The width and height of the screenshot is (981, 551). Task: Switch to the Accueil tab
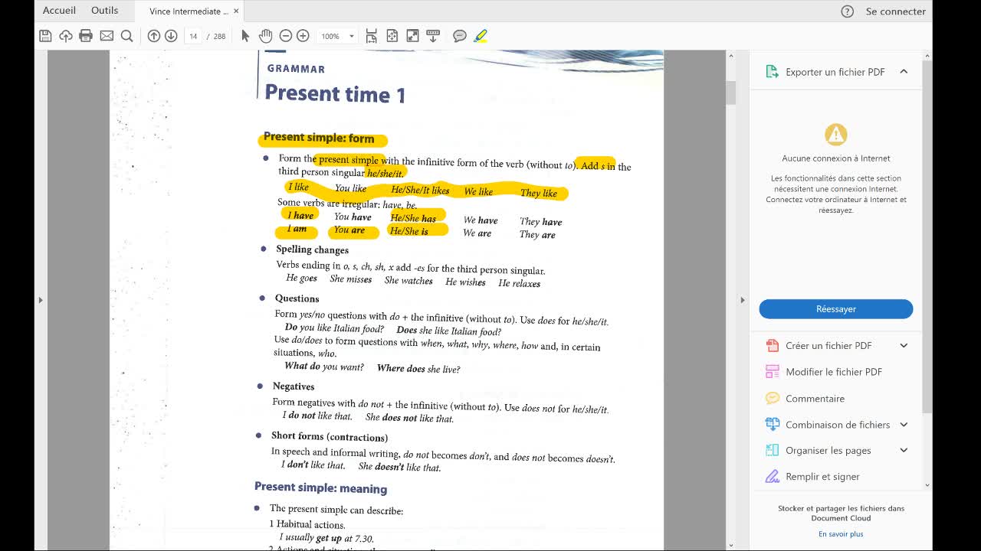click(x=59, y=11)
